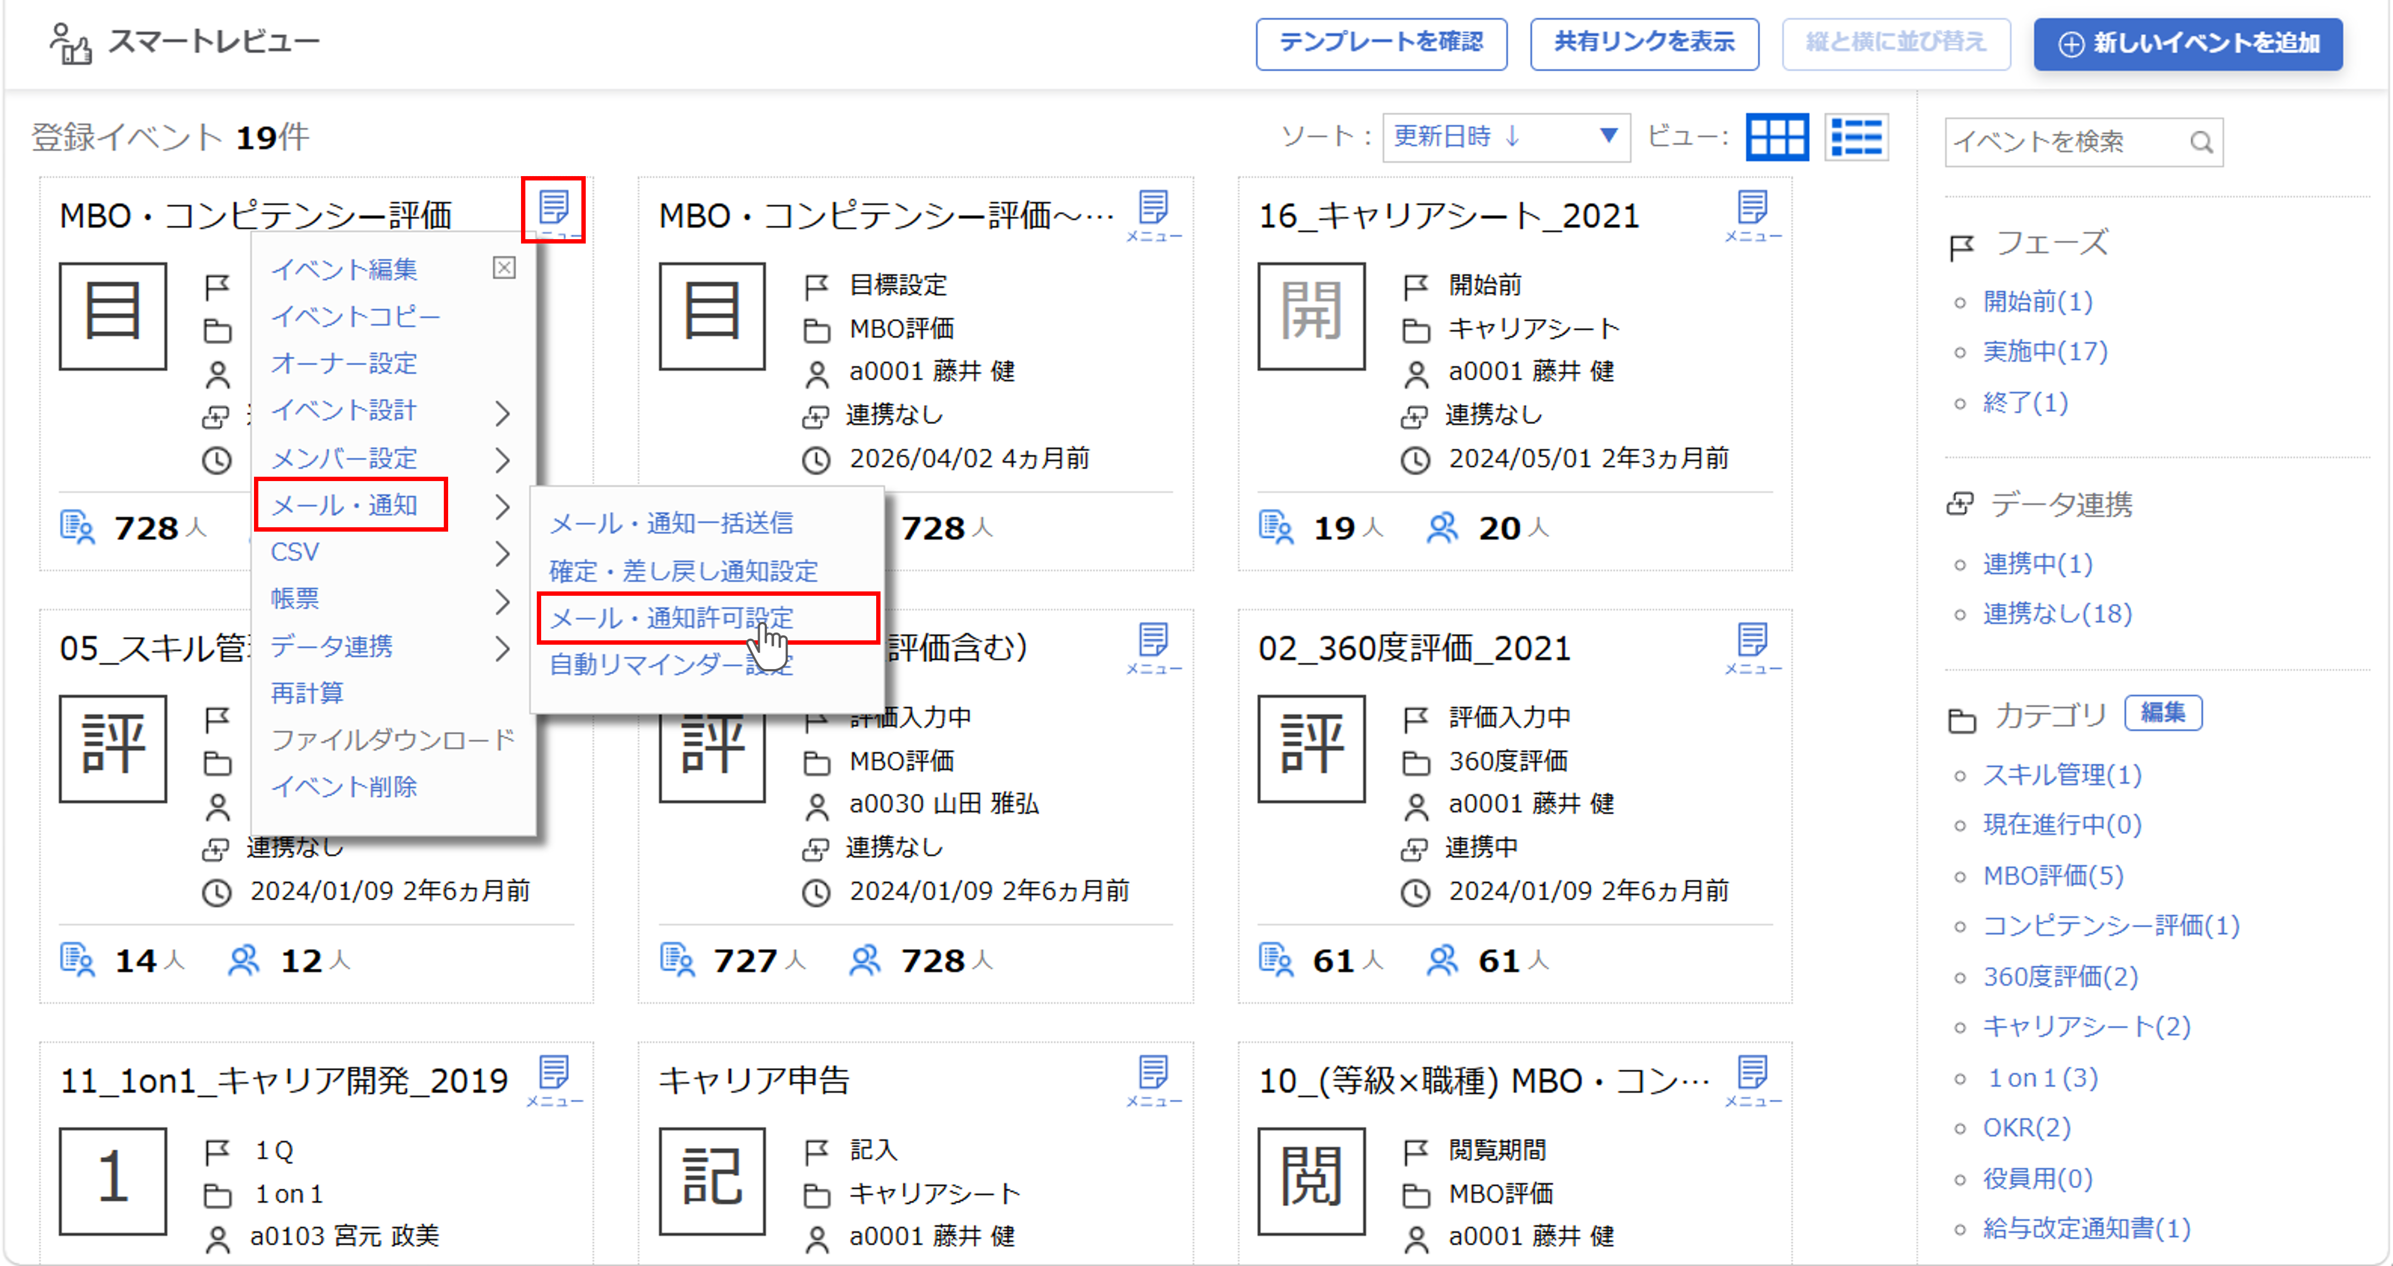The width and height of the screenshot is (2393, 1266).
Task: Filter by category キャリアシート(2)
Action: 2086,1026
